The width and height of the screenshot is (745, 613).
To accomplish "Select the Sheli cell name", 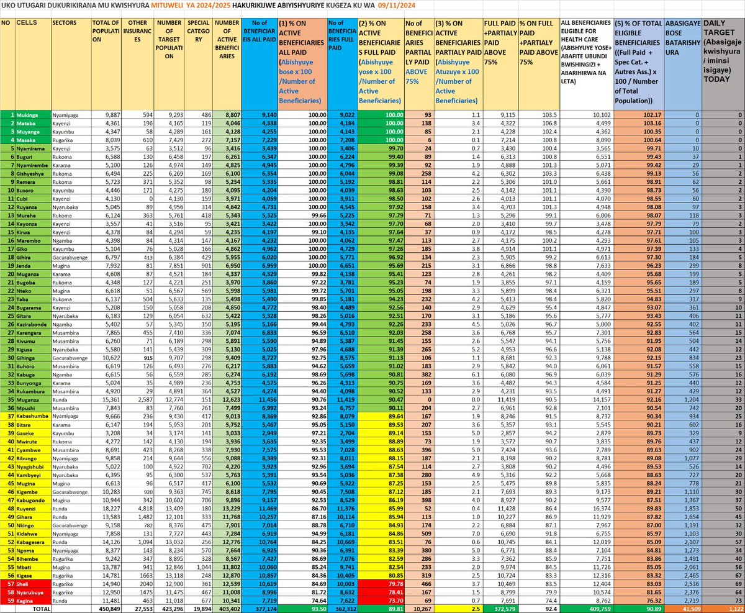I will click(23, 584).
